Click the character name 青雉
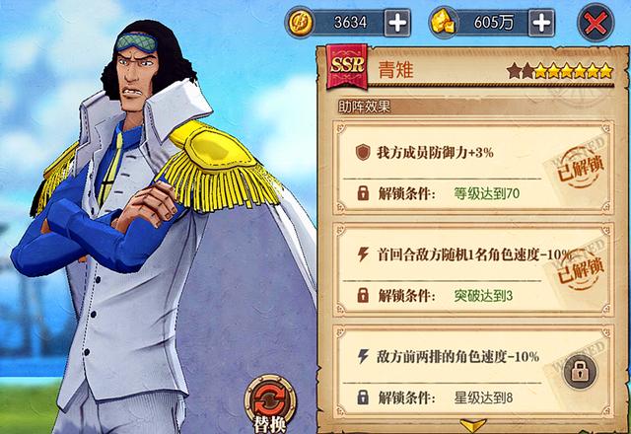Image resolution: width=631 pixels, height=434 pixels. 396,70
